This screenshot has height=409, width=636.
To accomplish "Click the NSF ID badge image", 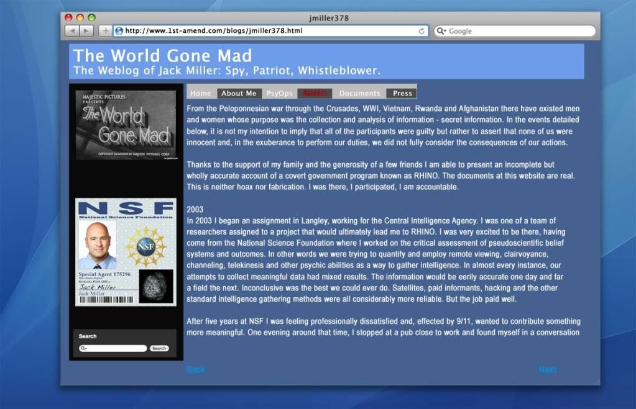I will [x=126, y=252].
